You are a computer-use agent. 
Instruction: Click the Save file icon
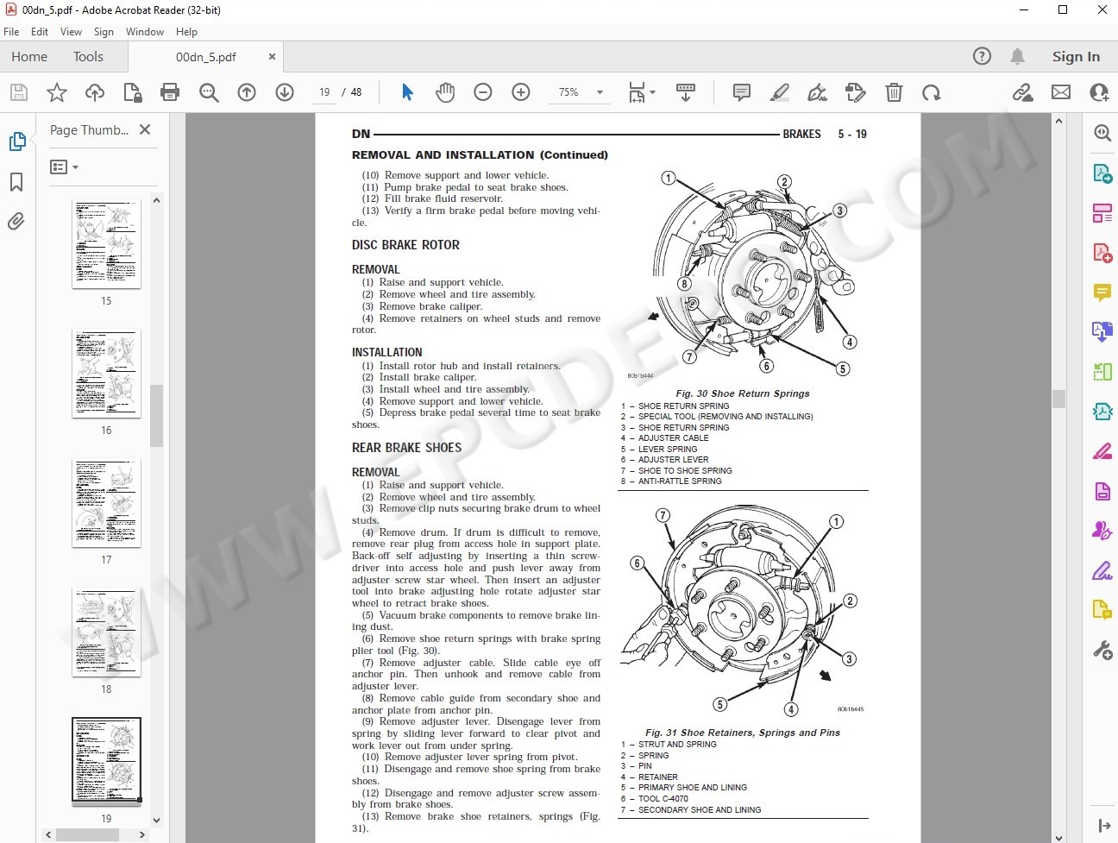[x=19, y=92]
